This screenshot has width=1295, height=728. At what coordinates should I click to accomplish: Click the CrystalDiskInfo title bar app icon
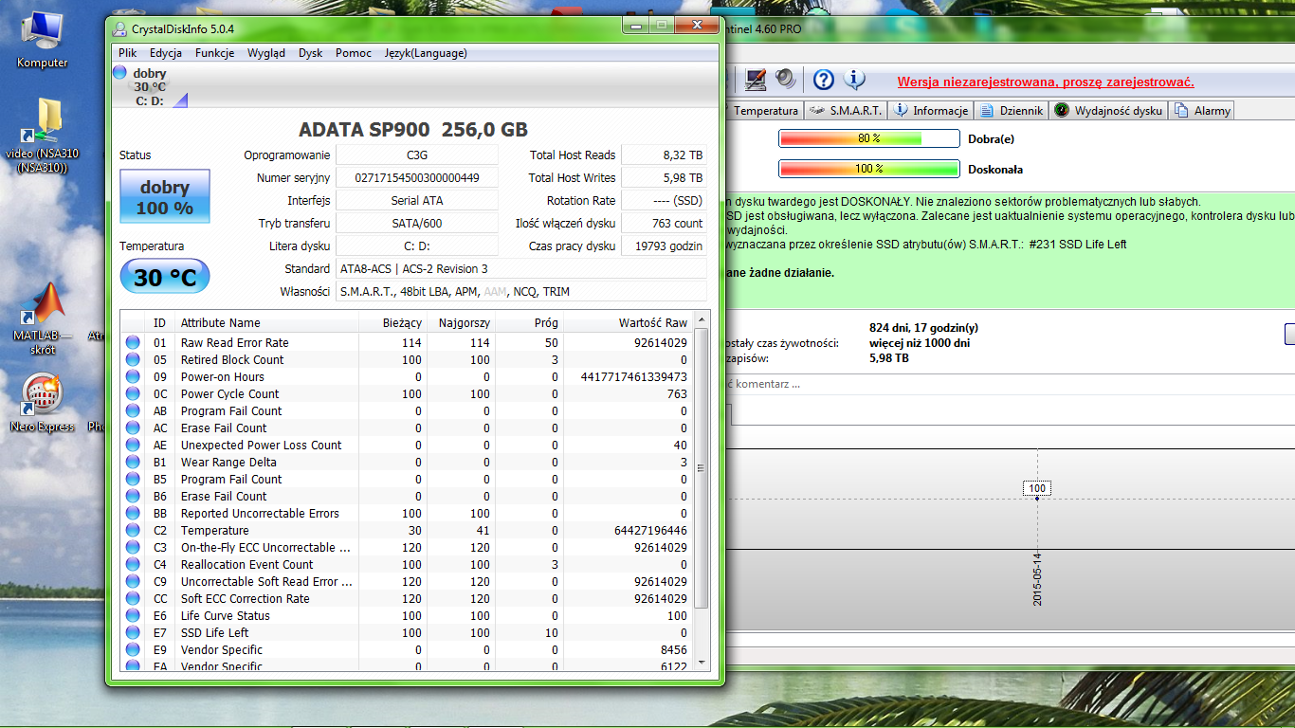(119, 28)
